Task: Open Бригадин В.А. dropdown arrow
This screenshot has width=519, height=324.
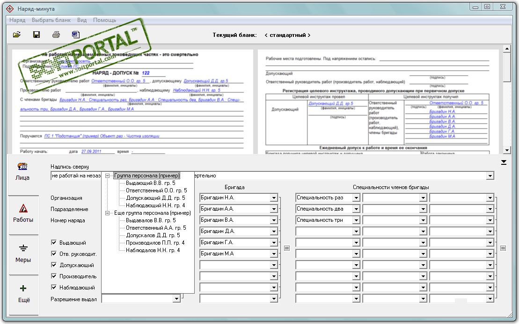Action: pyautogui.click(x=274, y=220)
